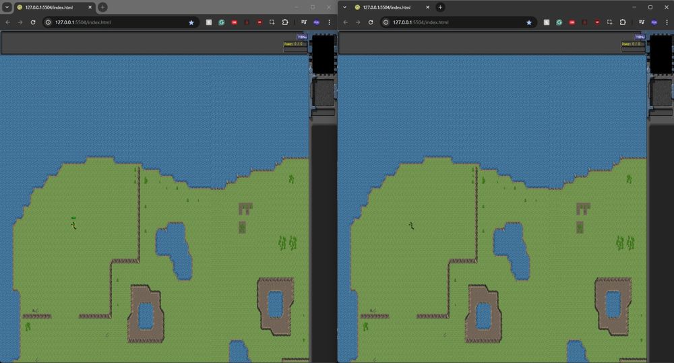Go back in left browser window
This screenshot has width=674, height=363.
7,22
